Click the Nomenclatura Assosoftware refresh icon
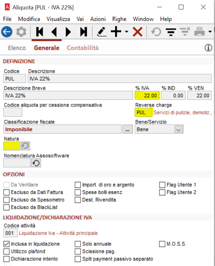The width and height of the screenshot is (215, 266). (36, 163)
